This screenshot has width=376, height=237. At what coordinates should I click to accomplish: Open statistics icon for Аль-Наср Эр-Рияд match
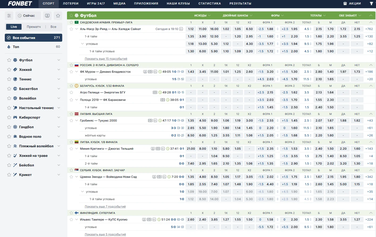[181, 29]
